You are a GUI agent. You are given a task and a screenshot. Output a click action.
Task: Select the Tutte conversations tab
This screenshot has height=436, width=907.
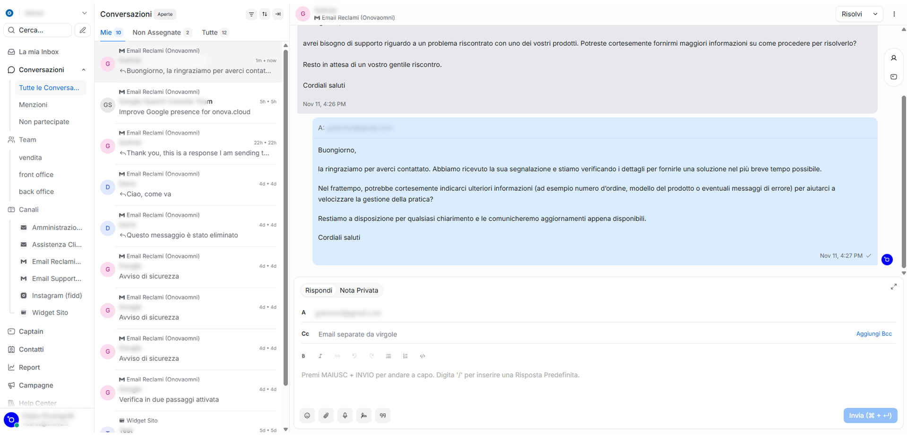[210, 33]
